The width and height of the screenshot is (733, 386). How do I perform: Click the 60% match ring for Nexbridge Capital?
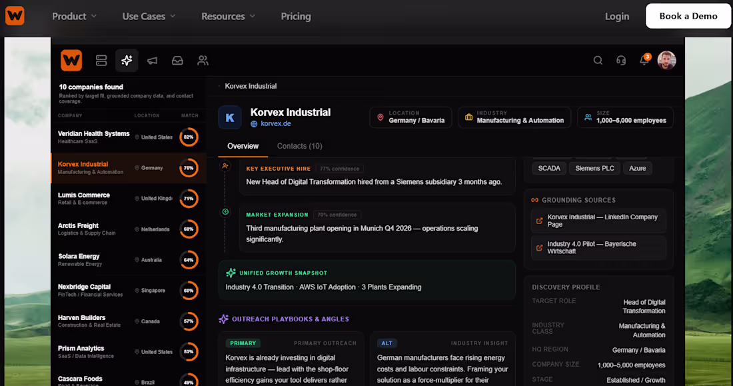(189, 291)
